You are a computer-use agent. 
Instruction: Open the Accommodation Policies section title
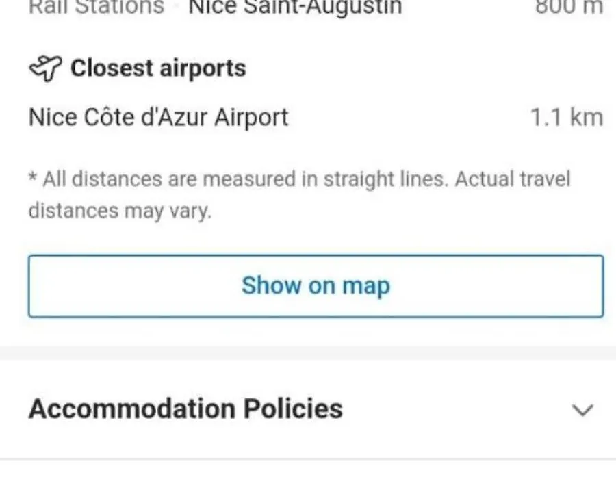pos(185,409)
